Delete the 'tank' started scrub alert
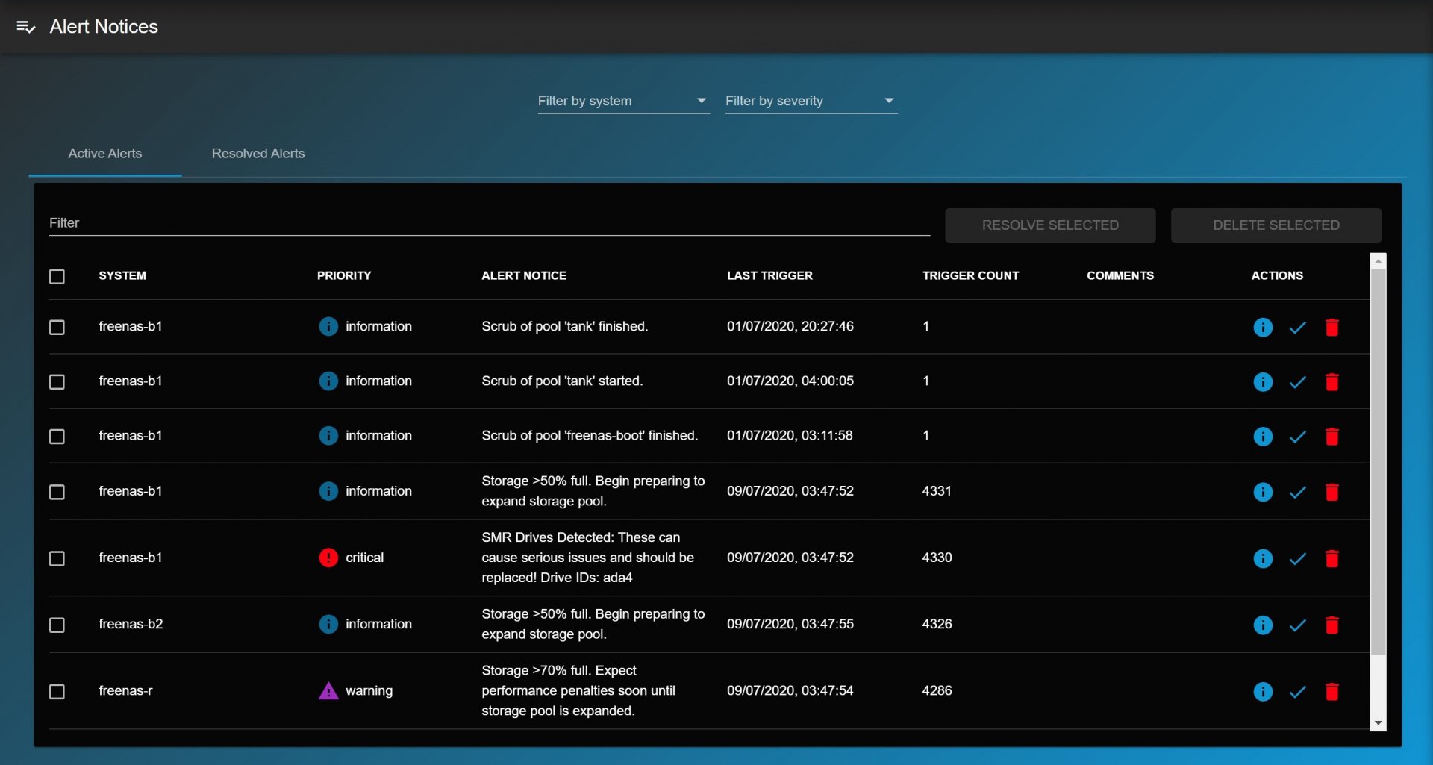Viewport: 1433px width, 765px height. pyautogui.click(x=1332, y=381)
